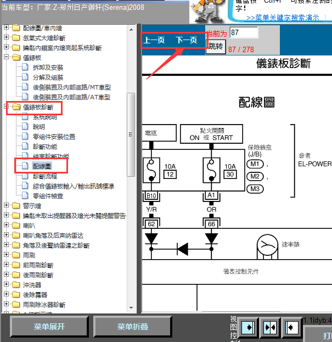This screenshot has height=342, width=332.
Task: Expand the 氙氣式大燈診斷 node
Action: tap(7, 37)
